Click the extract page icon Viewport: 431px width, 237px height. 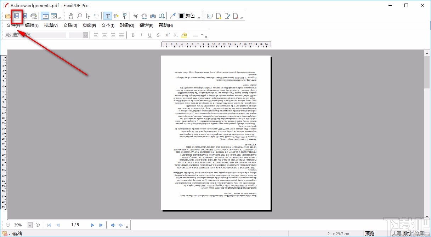(x=227, y=16)
